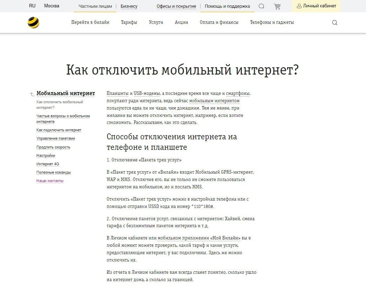
Task: Open Телефоны и гаджеты section
Action: click(x=272, y=22)
